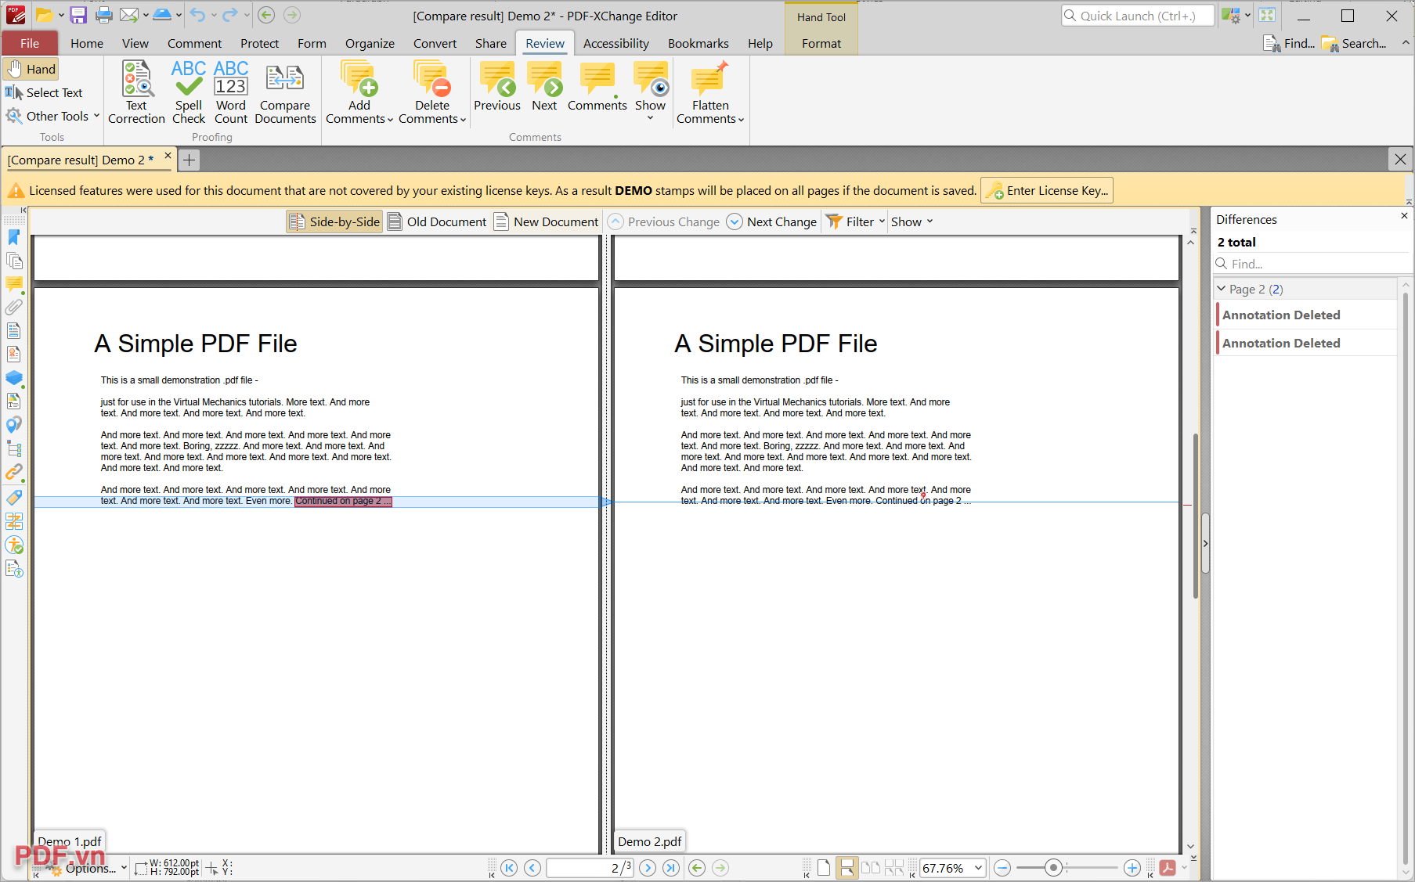Jump to Next comment in ribbon
This screenshot has height=882, width=1415.
(x=544, y=87)
